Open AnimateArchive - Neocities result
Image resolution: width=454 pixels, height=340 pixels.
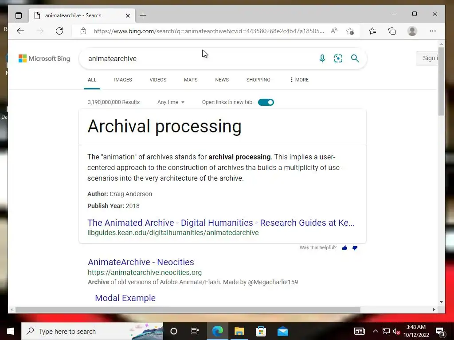tap(141, 262)
